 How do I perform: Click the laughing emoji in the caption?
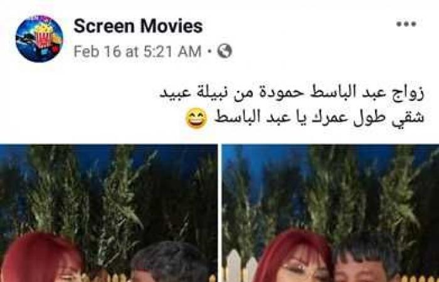click(x=196, y=118)
